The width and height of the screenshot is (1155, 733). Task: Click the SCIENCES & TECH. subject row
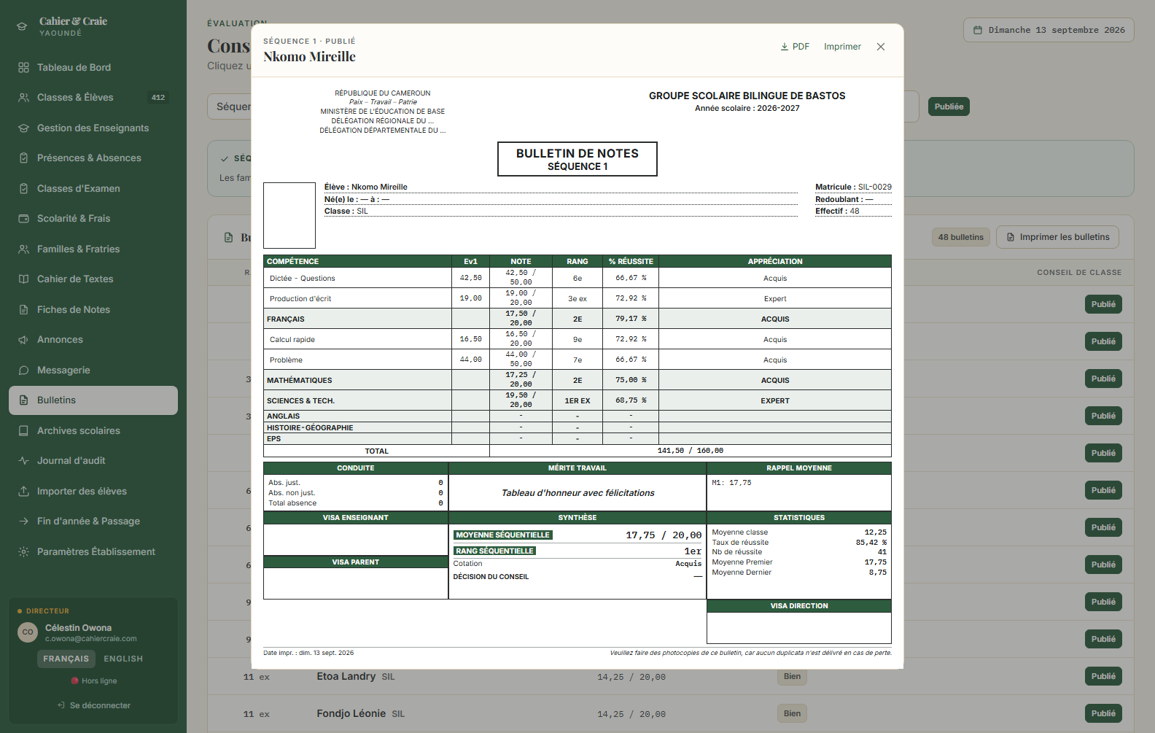[x=577, y=400]
